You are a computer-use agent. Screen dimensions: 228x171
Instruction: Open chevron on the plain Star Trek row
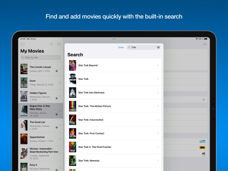coord(158,79)
